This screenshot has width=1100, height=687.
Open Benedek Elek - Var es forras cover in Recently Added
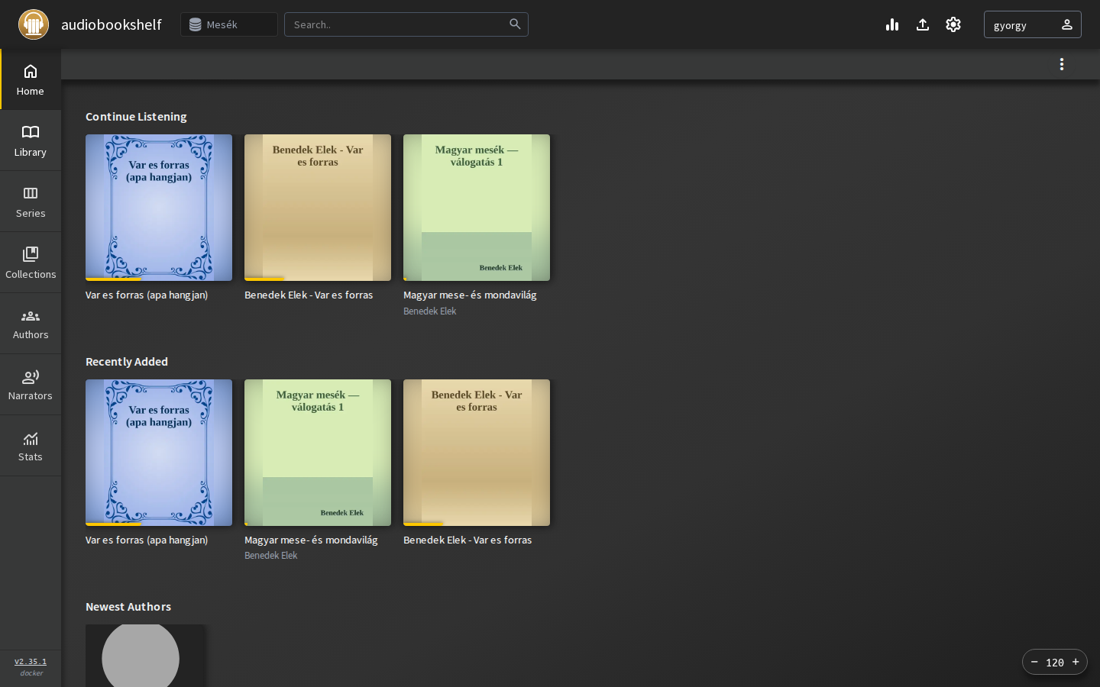[x=477, y=453]
